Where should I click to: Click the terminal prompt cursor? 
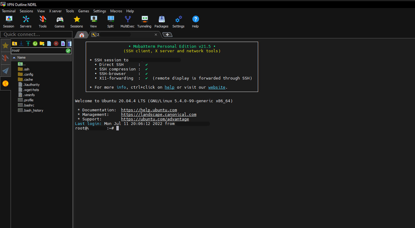(x=118, y=128)
